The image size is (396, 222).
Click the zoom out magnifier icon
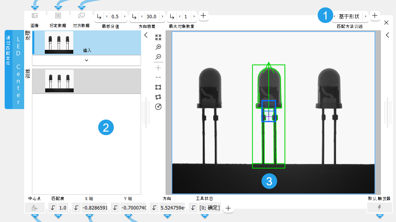click(x=158, y=57)
